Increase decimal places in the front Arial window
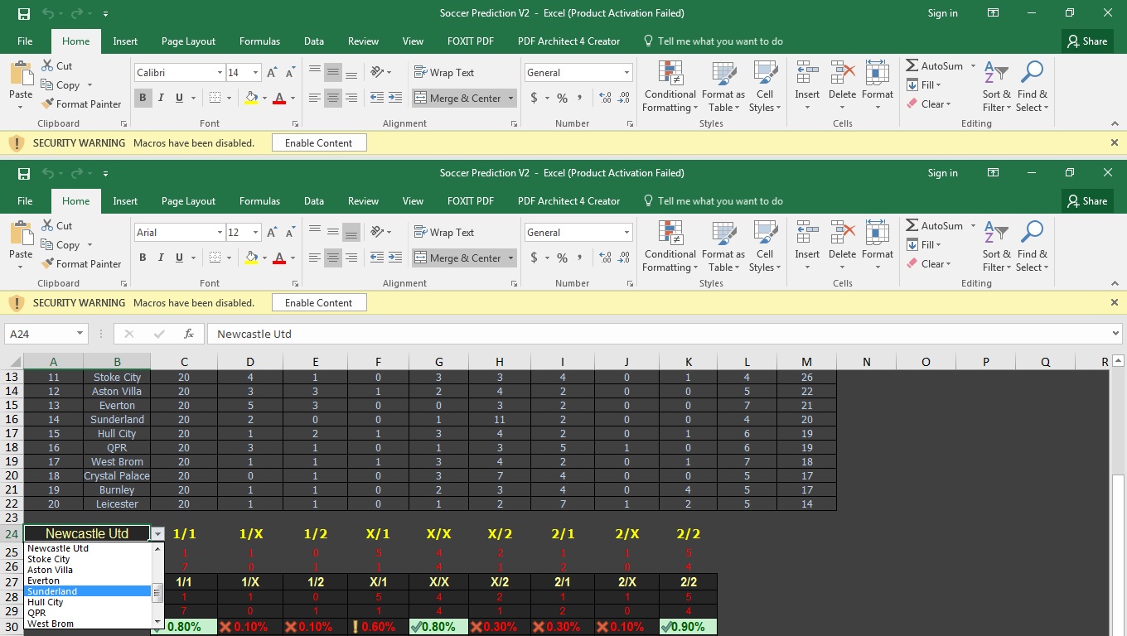 [x=605, y=258]
